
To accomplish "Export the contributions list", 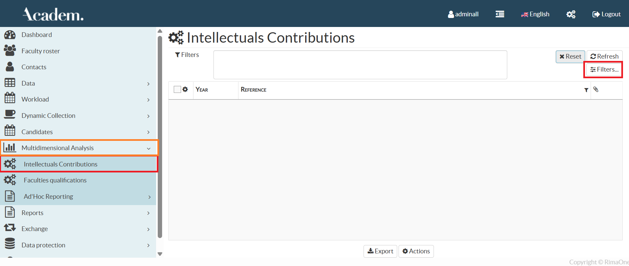I will point(380,251).
